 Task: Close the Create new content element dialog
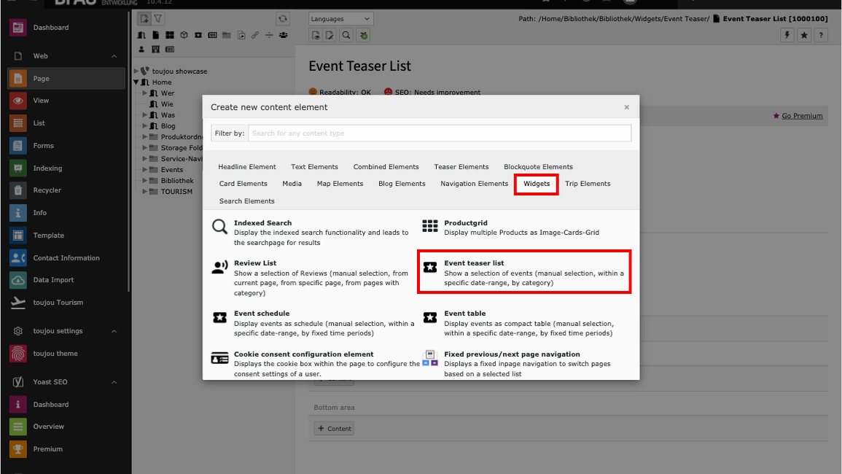[x=626, y=107]
